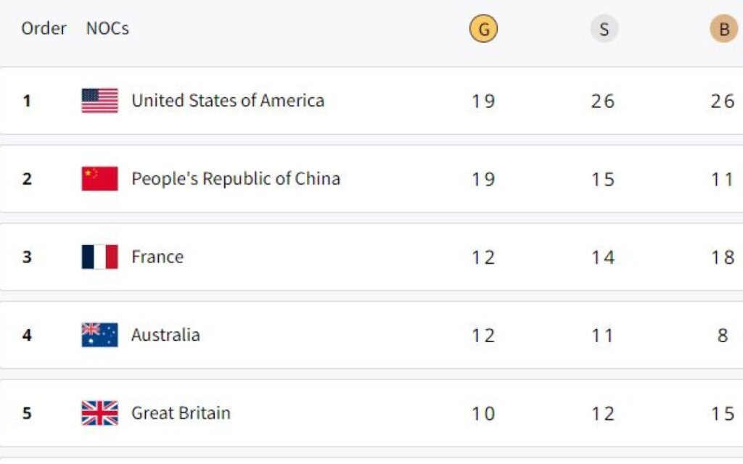Click the gold medal G header icon
This screenshot has height=464, width=743.
click(483, 30)
